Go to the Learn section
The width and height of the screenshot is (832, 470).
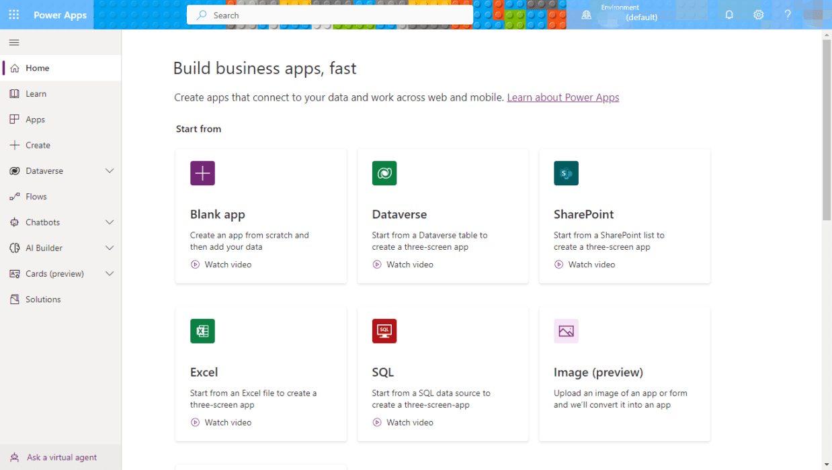pos(37,93)
